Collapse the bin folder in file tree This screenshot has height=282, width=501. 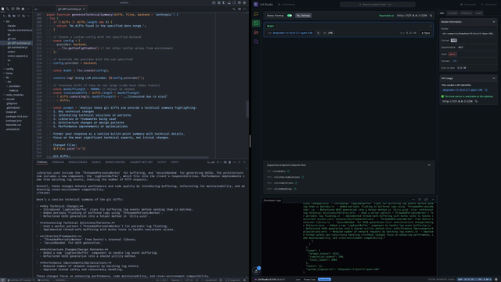(7, 21)
